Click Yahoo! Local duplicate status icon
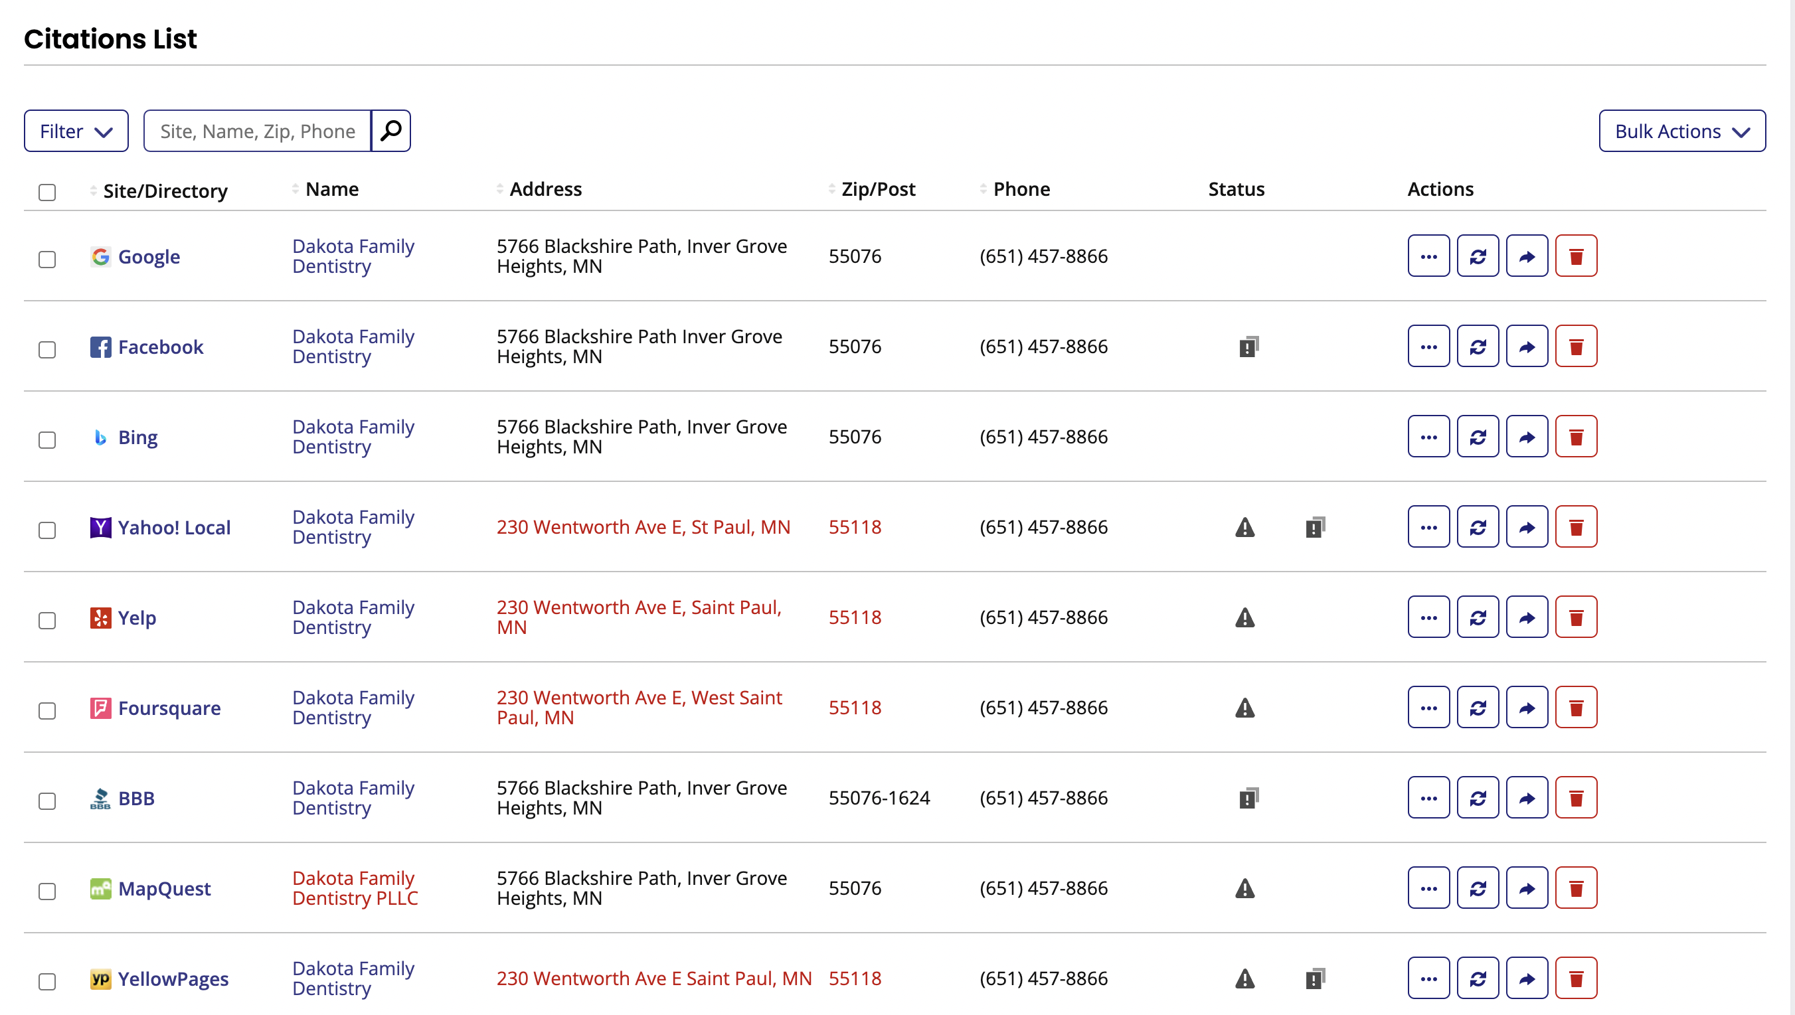This screenshot has height=1015, width=1795. point(1316,527)
